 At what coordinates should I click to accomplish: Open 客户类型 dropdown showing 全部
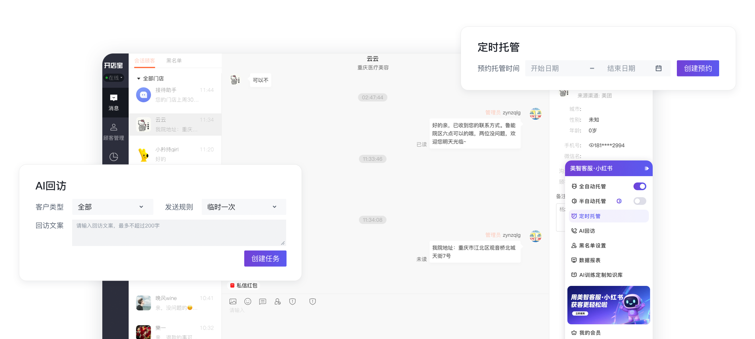[x=112, y=207]
